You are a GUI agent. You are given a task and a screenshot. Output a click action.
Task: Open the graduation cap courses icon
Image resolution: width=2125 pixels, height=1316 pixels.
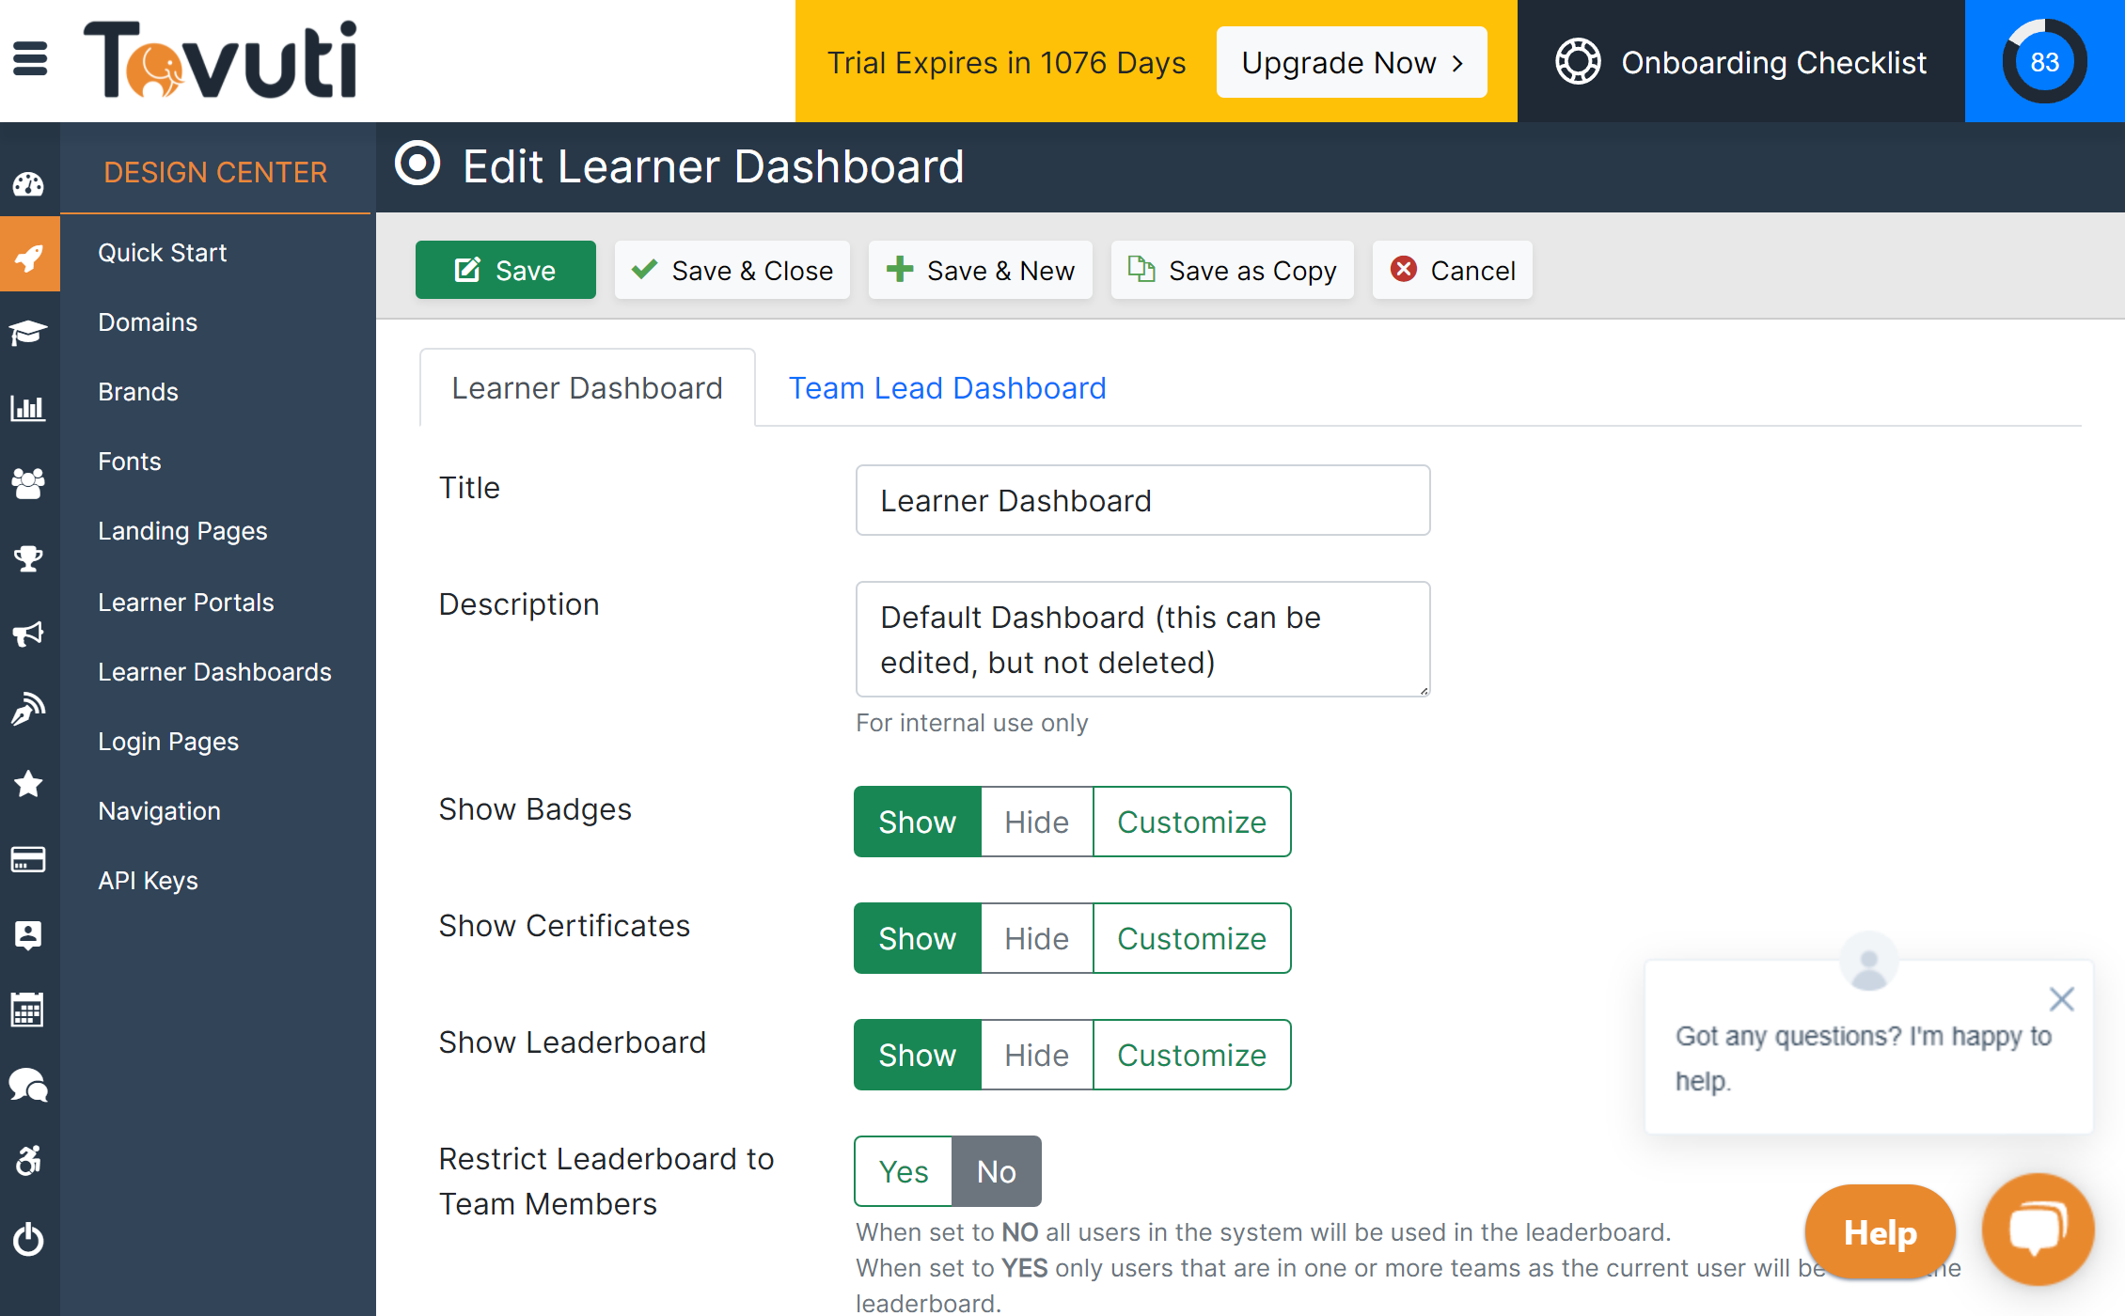point(29,333)
